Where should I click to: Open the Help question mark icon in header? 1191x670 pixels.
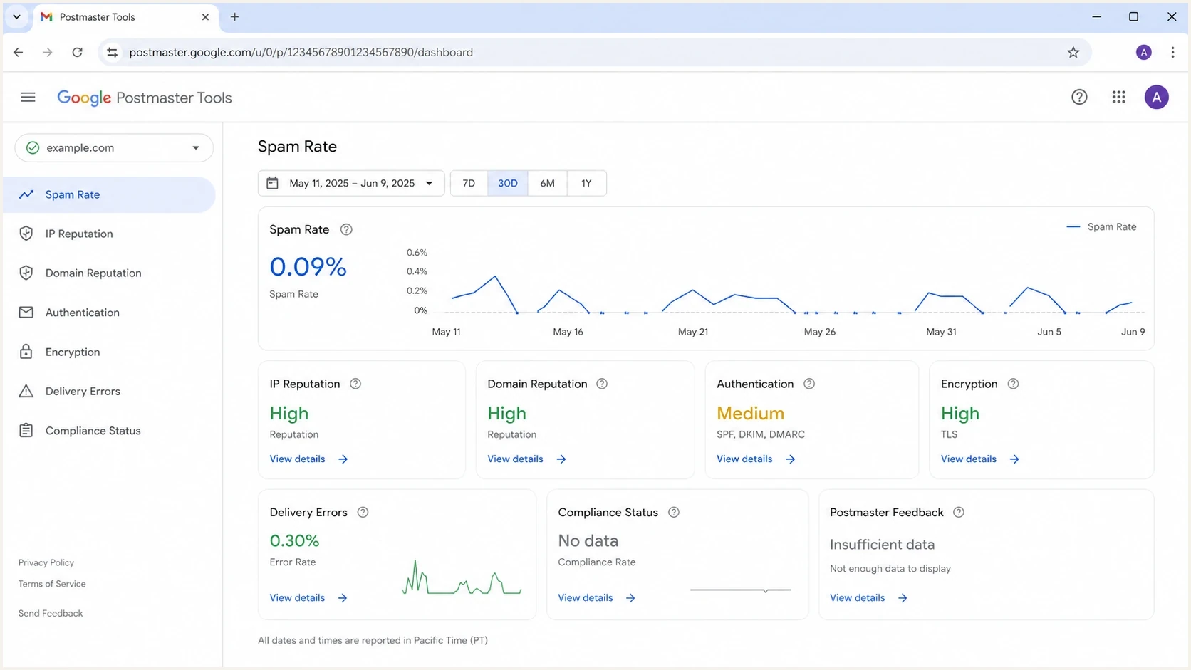pyautogui.click(x=1079, y=98)
